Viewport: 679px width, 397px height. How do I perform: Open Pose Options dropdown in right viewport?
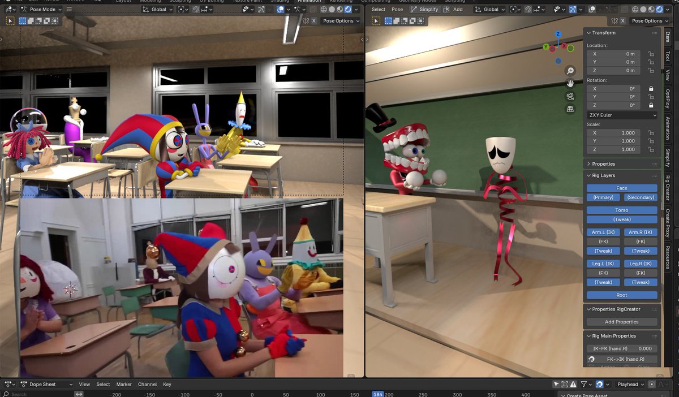[650, 21]
